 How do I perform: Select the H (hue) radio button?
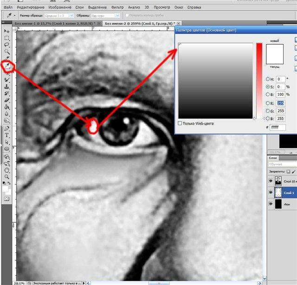click(x=268, y=79)
